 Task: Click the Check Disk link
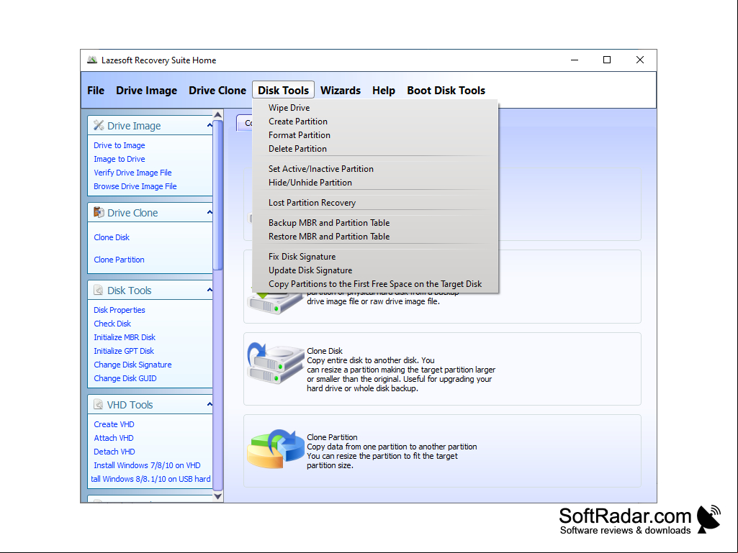(x=112, y=324)
